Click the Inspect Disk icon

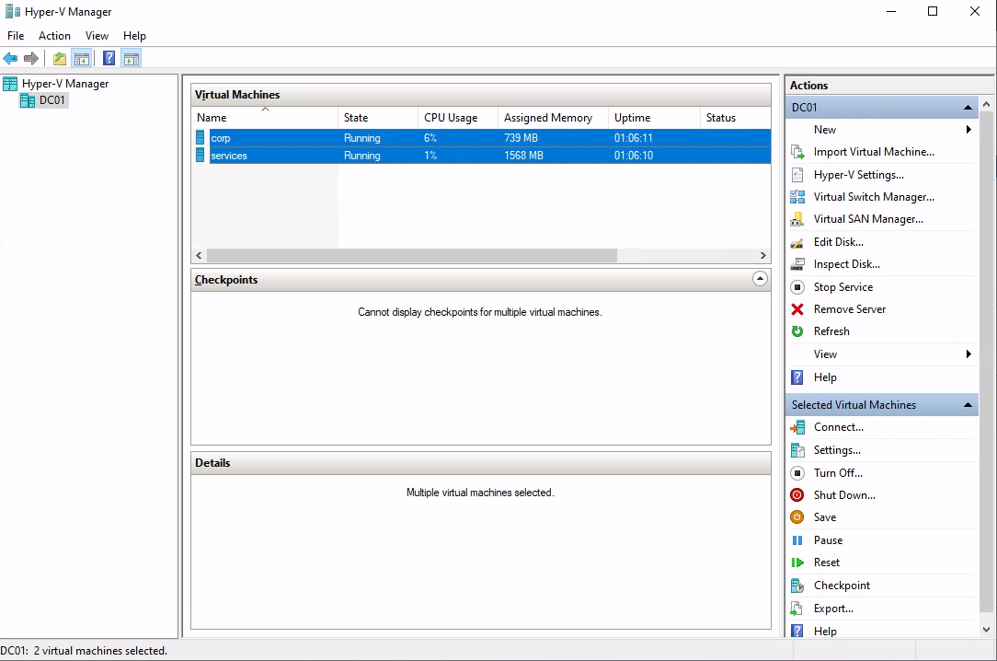pyautogui.click(x=797, y=264)
